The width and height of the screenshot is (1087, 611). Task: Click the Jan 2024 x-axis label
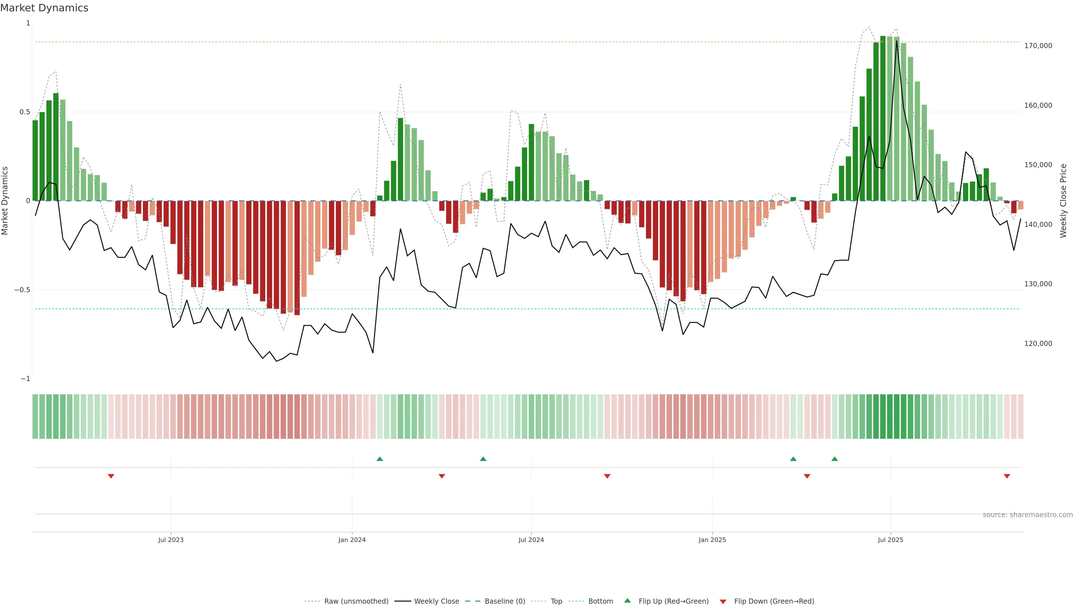coord(352,540)
